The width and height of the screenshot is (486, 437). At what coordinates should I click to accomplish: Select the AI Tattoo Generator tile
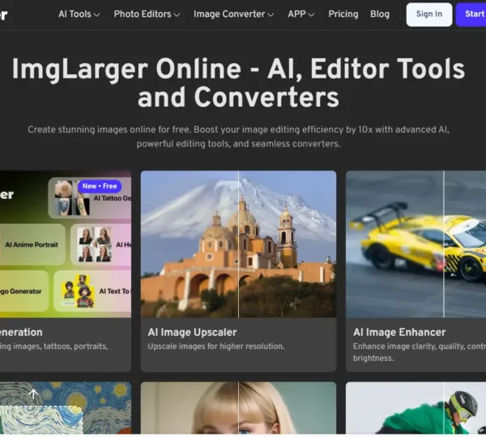[90, 198]
